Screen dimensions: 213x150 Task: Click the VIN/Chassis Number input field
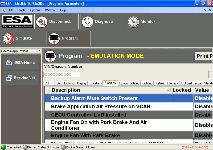click(x=62, y=75)
